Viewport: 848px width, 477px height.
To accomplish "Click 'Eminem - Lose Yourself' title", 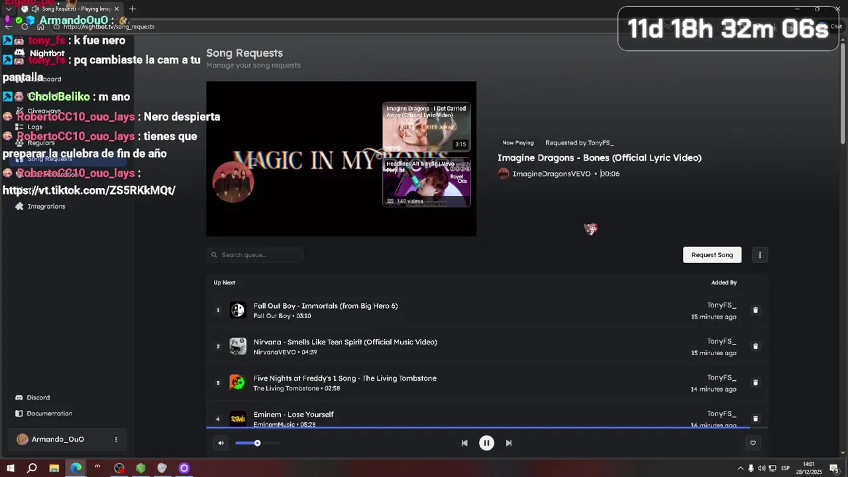I will 293,415.
